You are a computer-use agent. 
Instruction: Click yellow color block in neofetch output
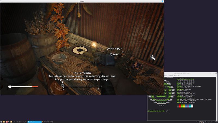pyautogui.click(x=184, y=106)
